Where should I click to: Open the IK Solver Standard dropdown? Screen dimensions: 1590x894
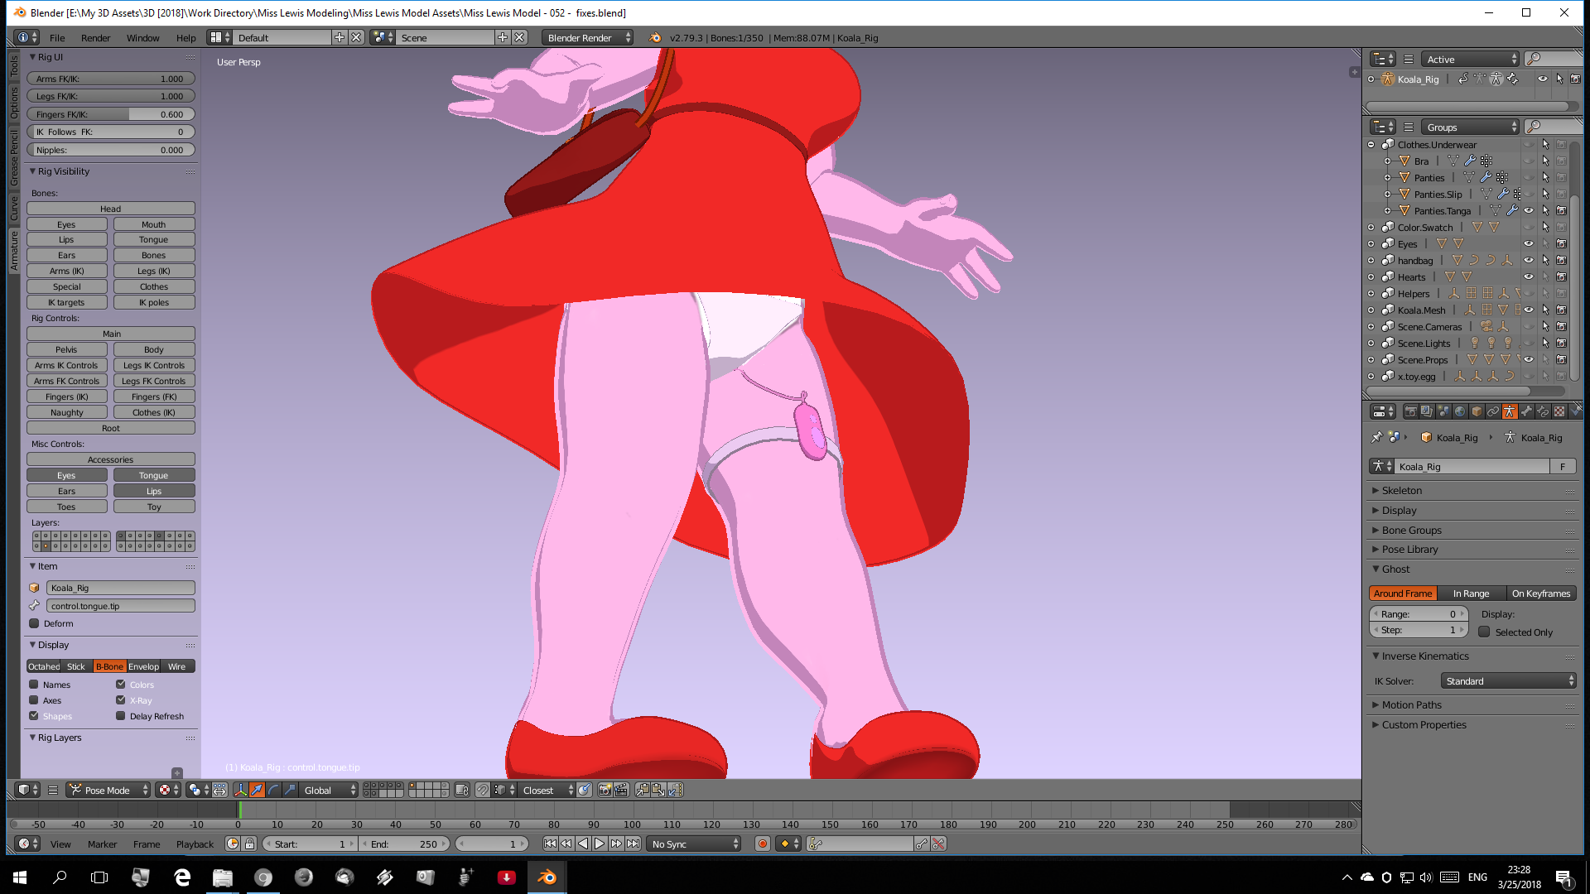pyautogui.click(x=1508, y=680)
